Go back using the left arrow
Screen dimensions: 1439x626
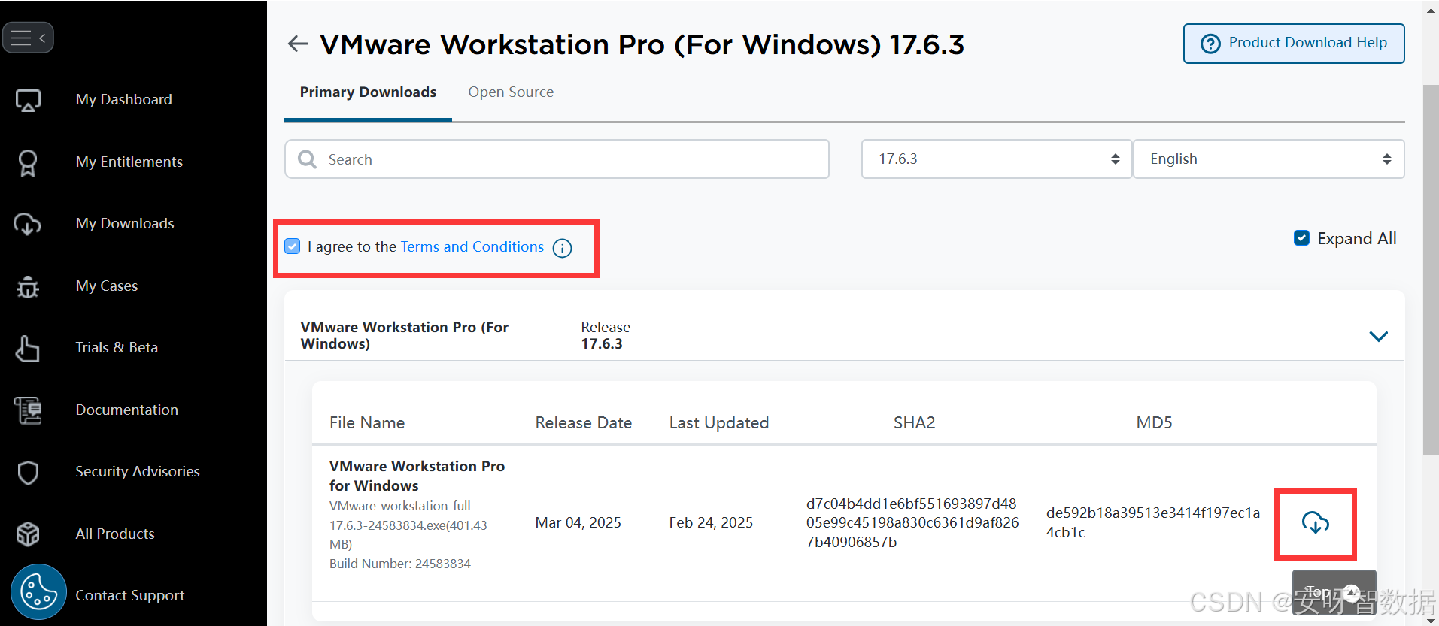click(x=298, y=44)
